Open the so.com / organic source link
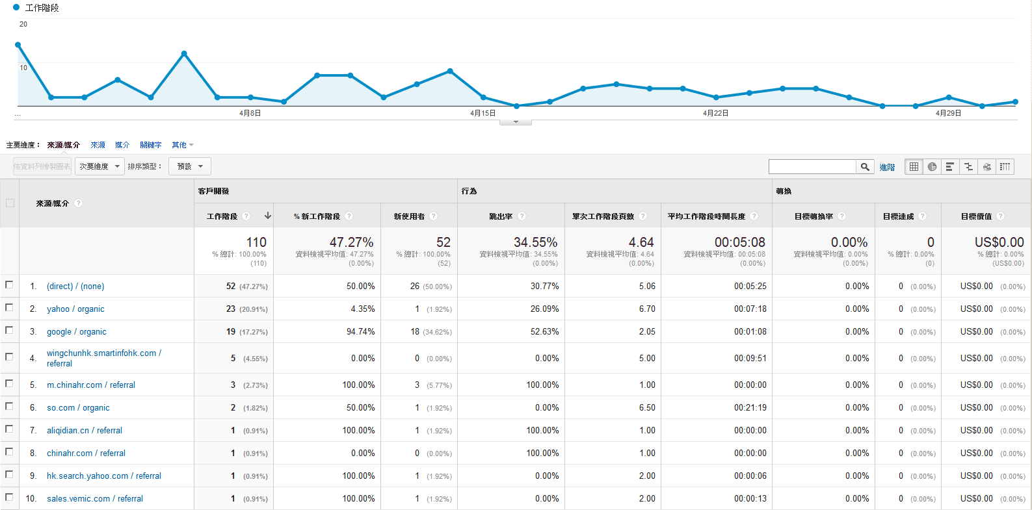Viewport: 1032px width, 510px height. 78,407
